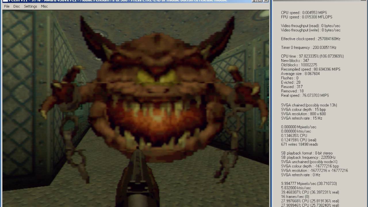Click the 'Removed : 18' entry
Viewport: 368px width, 207px height.
tap(292, 91)
